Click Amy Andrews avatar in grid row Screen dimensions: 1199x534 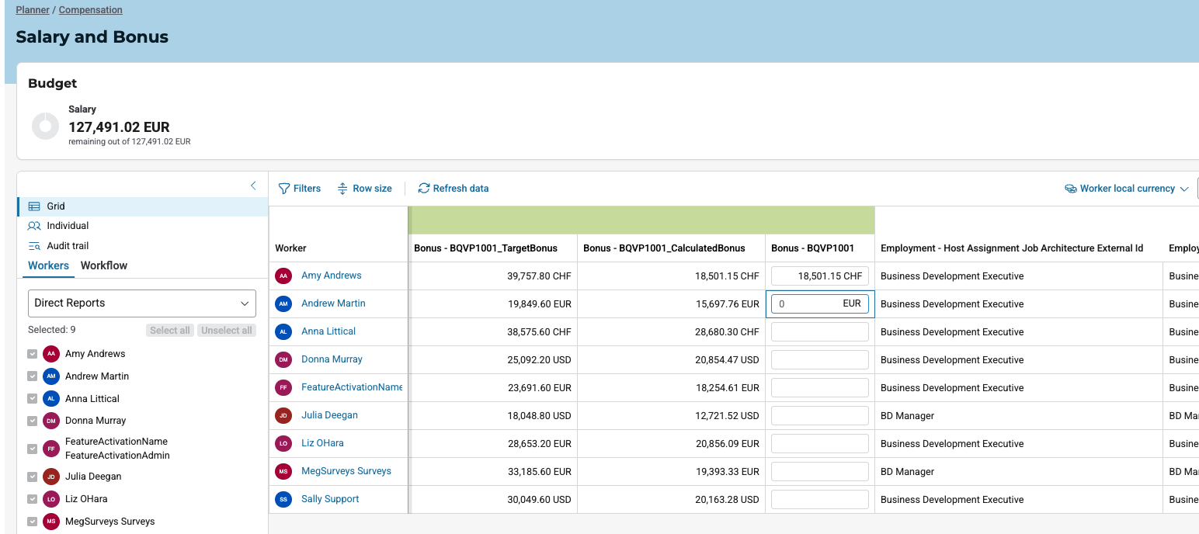pyautogui.click(x=283, y=276)
